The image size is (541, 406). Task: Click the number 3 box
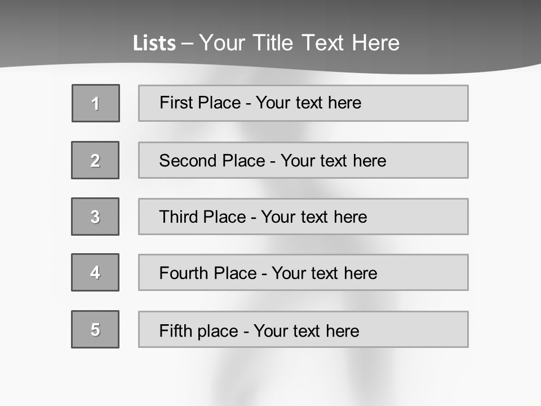coord(95,217)
